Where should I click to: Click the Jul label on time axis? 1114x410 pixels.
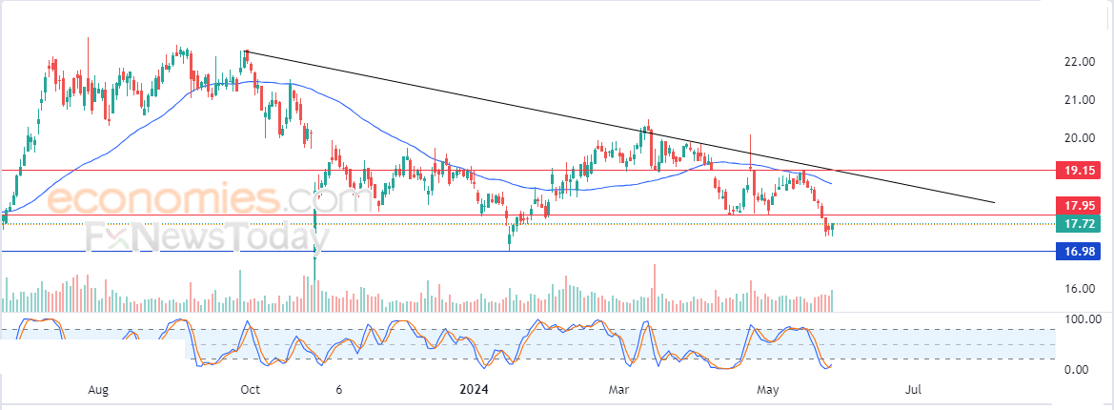pyautogui.click(x=914, y=389)
